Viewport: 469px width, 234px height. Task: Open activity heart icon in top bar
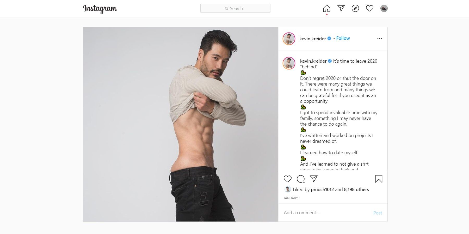point(370,9)
